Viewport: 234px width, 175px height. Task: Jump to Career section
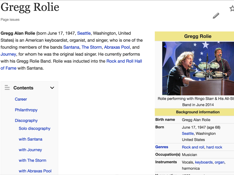(x=21, y=99)
